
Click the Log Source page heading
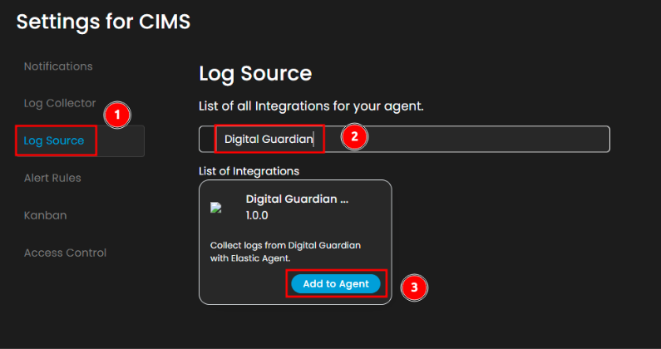pyautogui.click(x=255, y=74)
